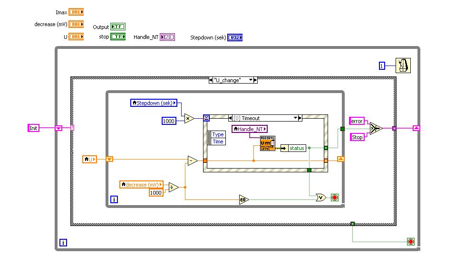Click the blue 1000 numeric constant
The width and height of the screenshot is (475, 273).
(169, 121)
